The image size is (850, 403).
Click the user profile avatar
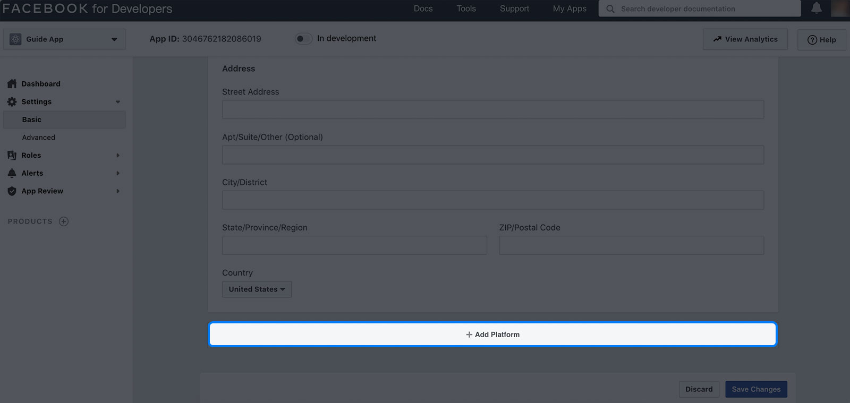tap(839, 8)
